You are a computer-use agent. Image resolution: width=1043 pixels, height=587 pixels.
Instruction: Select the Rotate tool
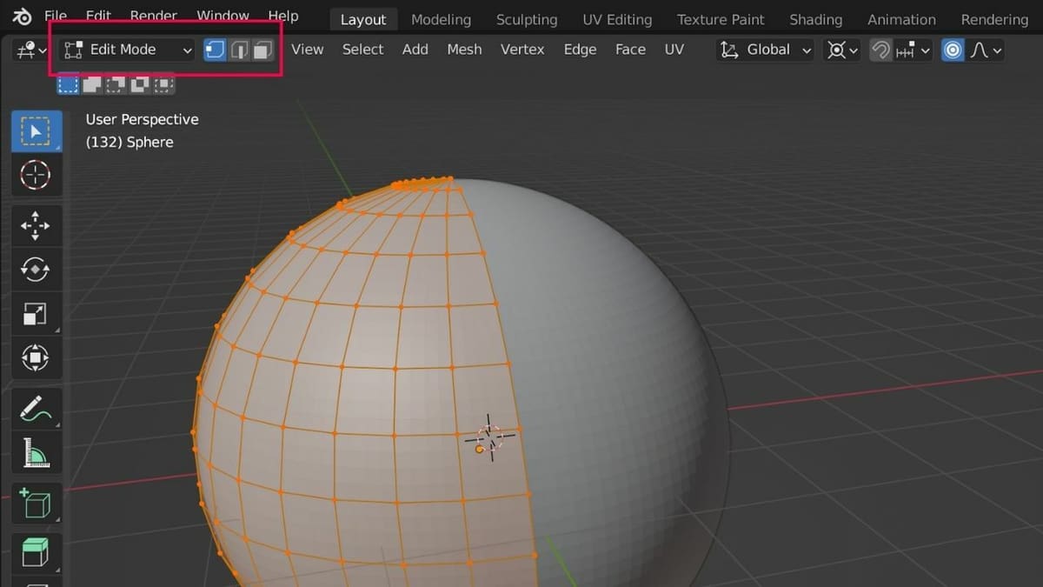point(36,270)
